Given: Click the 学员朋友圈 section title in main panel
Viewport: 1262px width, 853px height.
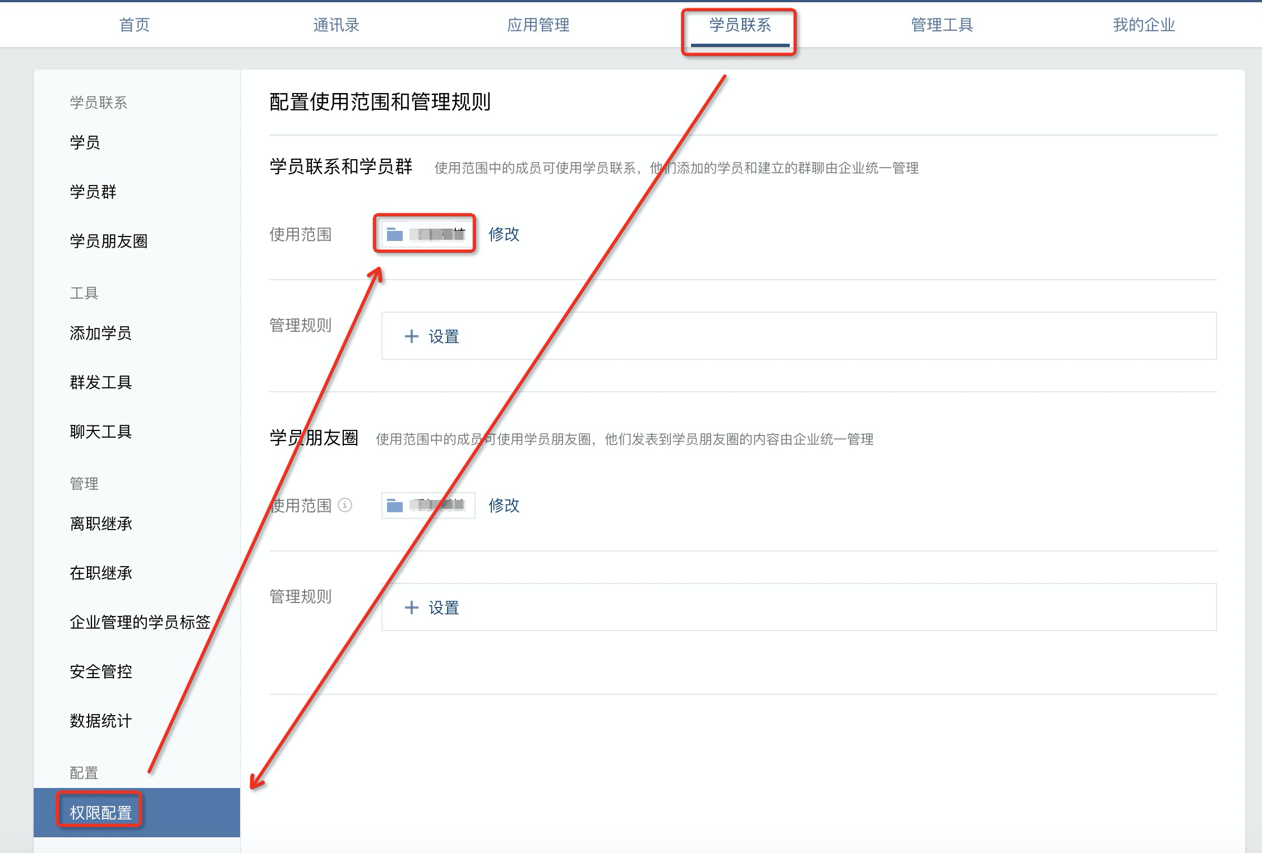Looking at the screenshot, I should pos(314,438).
